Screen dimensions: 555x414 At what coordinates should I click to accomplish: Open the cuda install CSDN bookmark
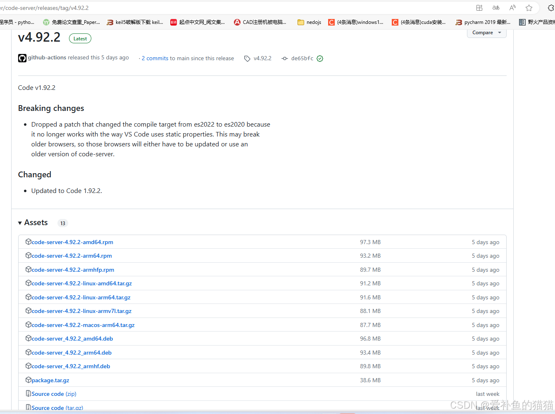coord(419,22)
